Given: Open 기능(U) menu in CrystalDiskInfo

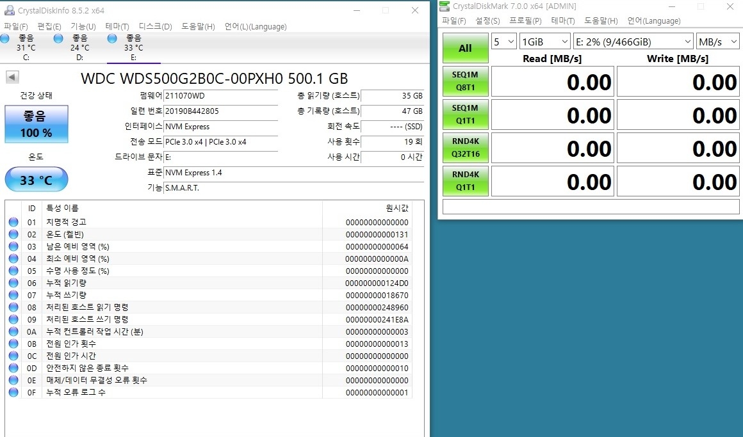Looking at the screenshot, I should point(83,26).
